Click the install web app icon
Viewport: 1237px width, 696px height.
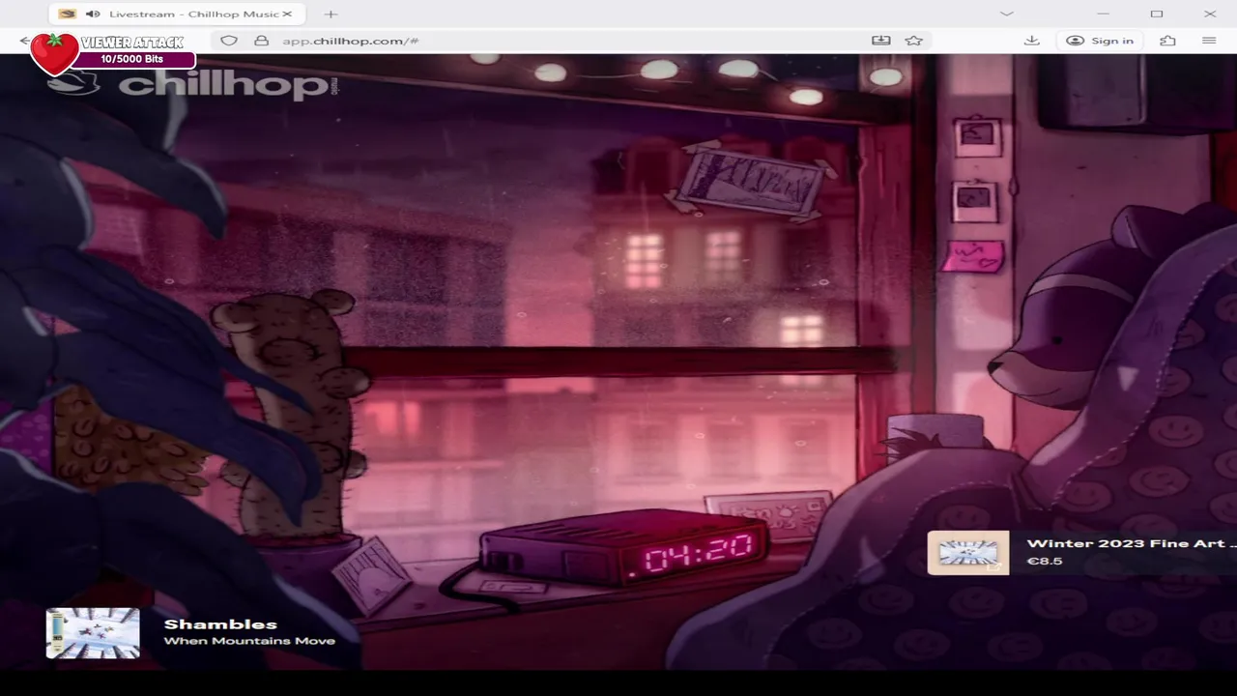pos(881,41)
